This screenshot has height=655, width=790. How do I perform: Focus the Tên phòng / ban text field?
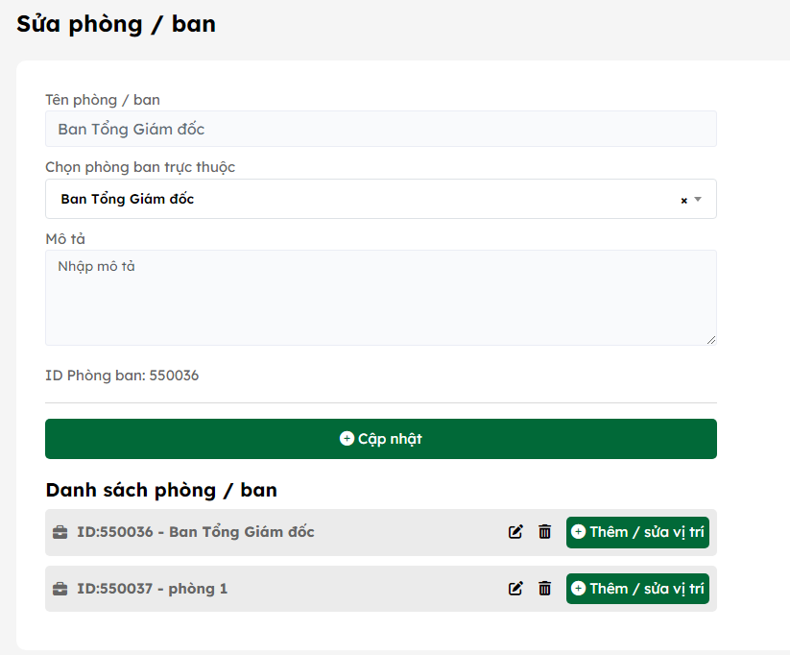click(x=380, y=129)
